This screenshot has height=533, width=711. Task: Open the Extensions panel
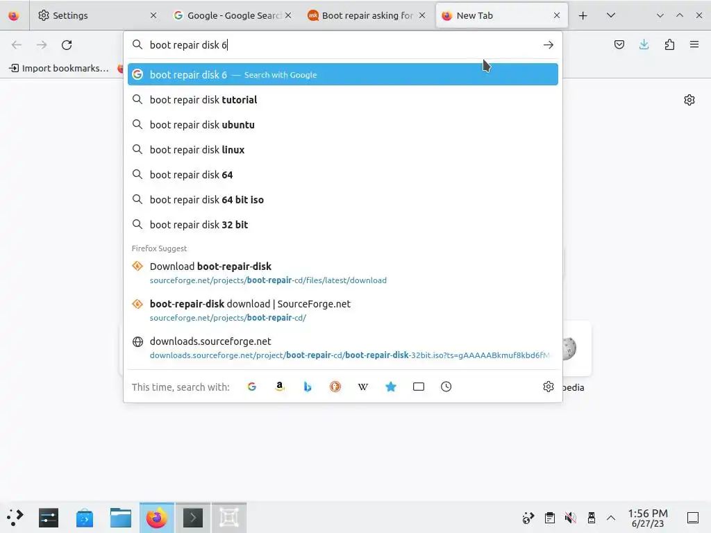coord(669,44)
